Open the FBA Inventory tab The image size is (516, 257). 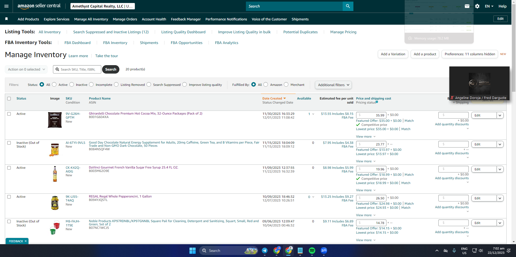pyautogui.click(x=115, y=43)
